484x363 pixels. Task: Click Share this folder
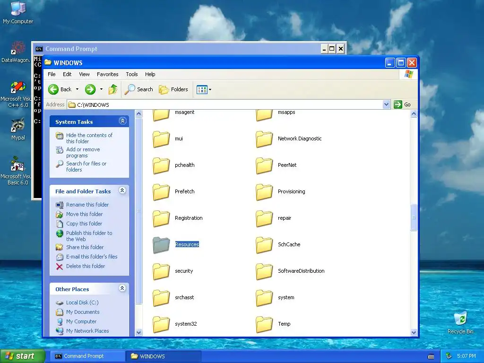85,247
